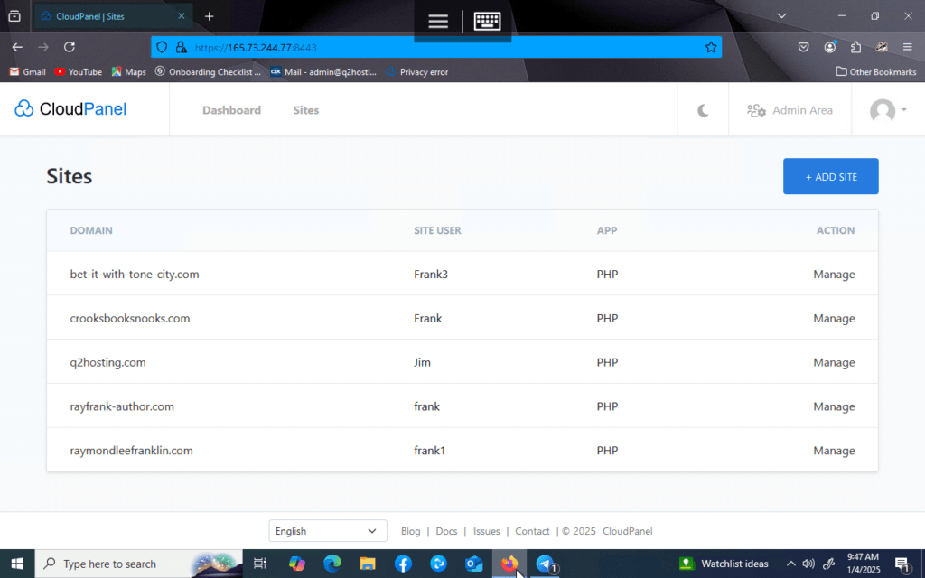Click the taskbar search box
This screenshot has height=578, width=925.
click(138, 564)
